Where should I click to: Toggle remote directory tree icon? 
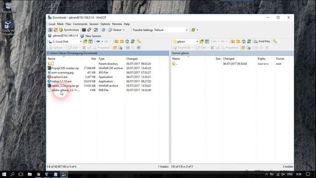click(275, 42)
